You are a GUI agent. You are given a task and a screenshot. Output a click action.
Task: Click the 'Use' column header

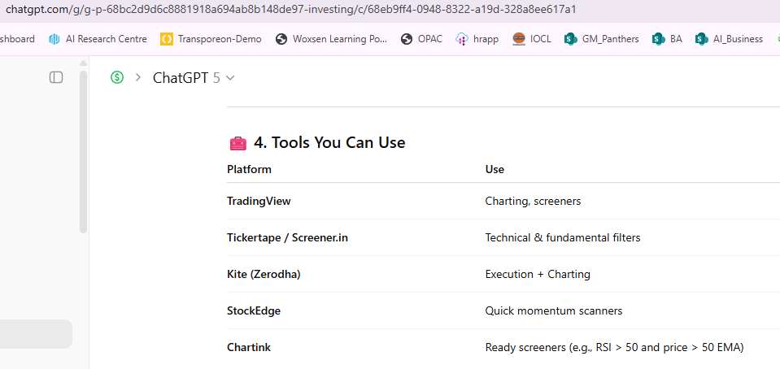pyautogui.click(x=495, y=169)
